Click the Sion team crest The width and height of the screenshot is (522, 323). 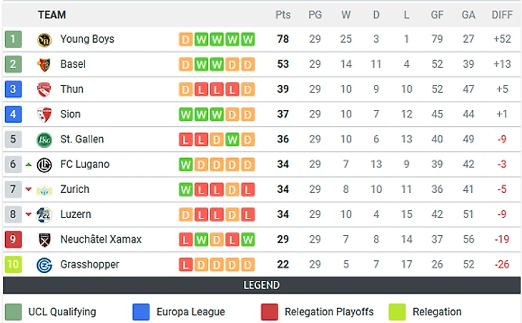click(44, 114)
